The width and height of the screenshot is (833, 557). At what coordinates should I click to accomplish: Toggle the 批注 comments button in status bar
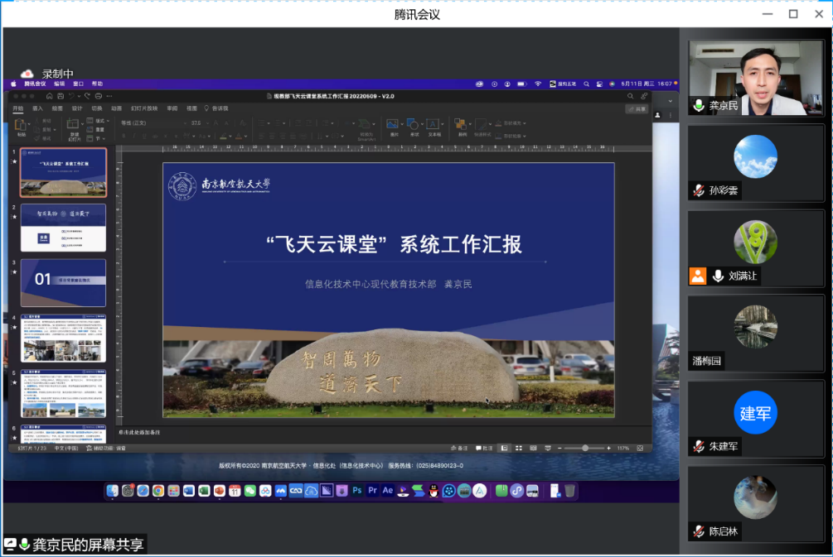[484, 449]
